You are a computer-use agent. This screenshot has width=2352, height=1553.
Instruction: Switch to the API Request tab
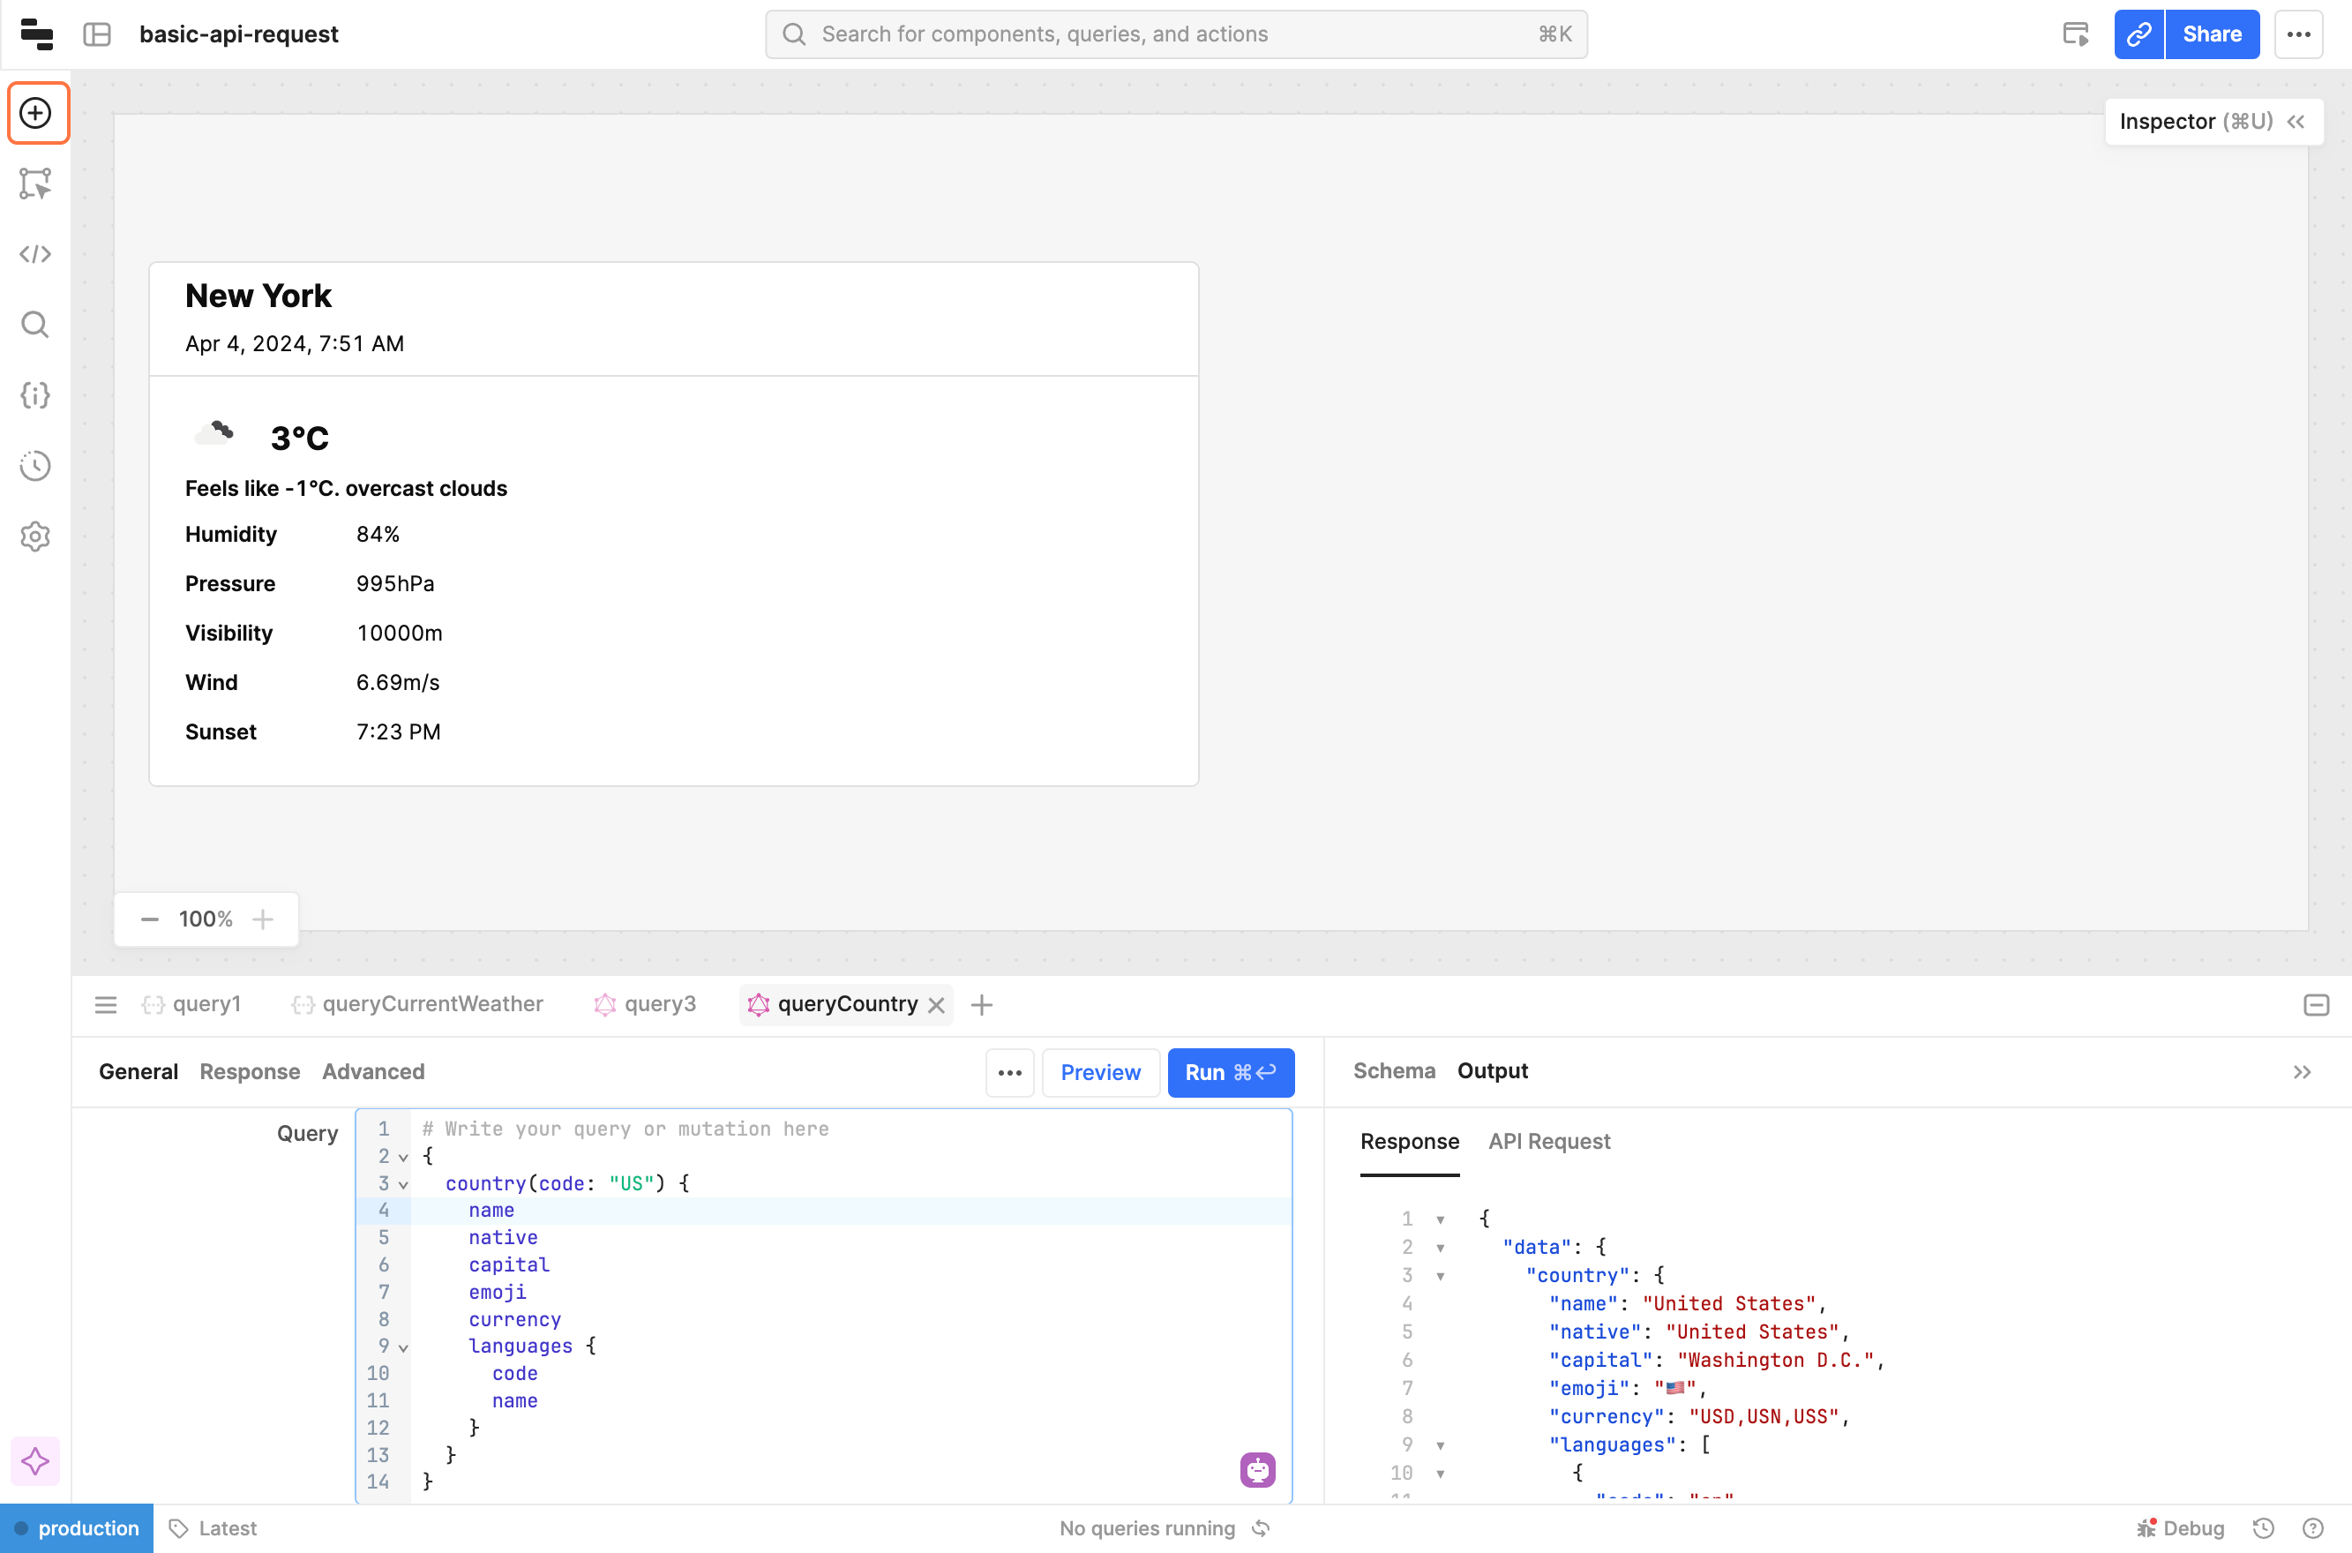1549,1141
